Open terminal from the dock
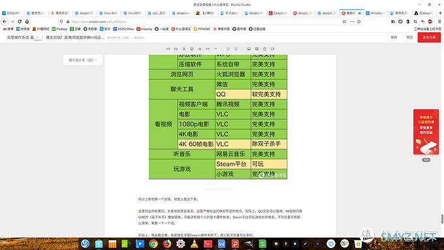This screenshot has height=250, width=444. [208, 243]
